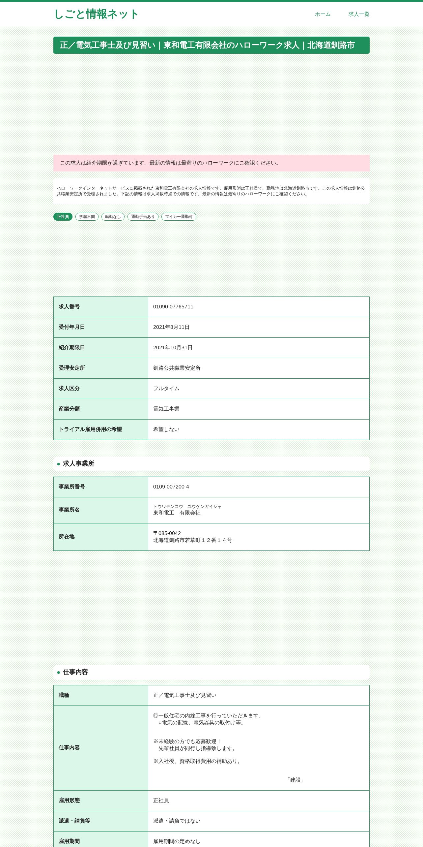Go to ホーム in the header
Screen dimensions: 423x847
click(x=323, y=14)
